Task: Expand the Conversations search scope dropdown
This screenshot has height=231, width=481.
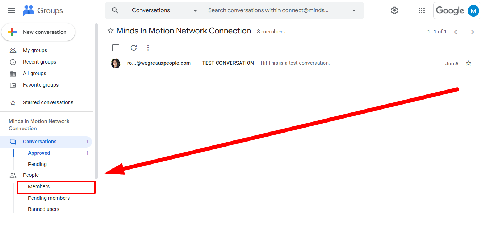Action: (x=195, y=11)
